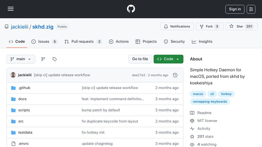
Task: Open the latest commit message link
Action: (x=62, y=75)
